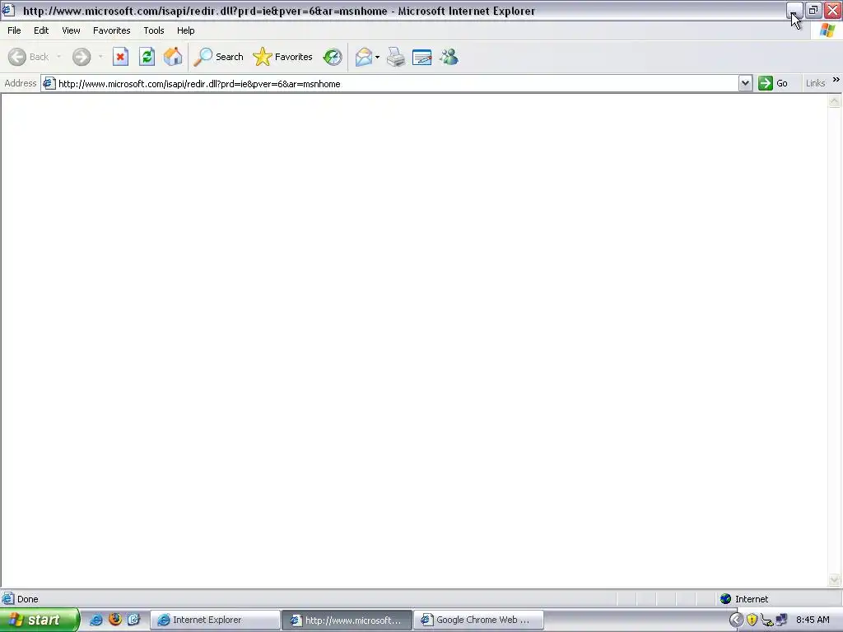843x632 pixels.
Task: Open the File menu
Action: pos(14,30)
